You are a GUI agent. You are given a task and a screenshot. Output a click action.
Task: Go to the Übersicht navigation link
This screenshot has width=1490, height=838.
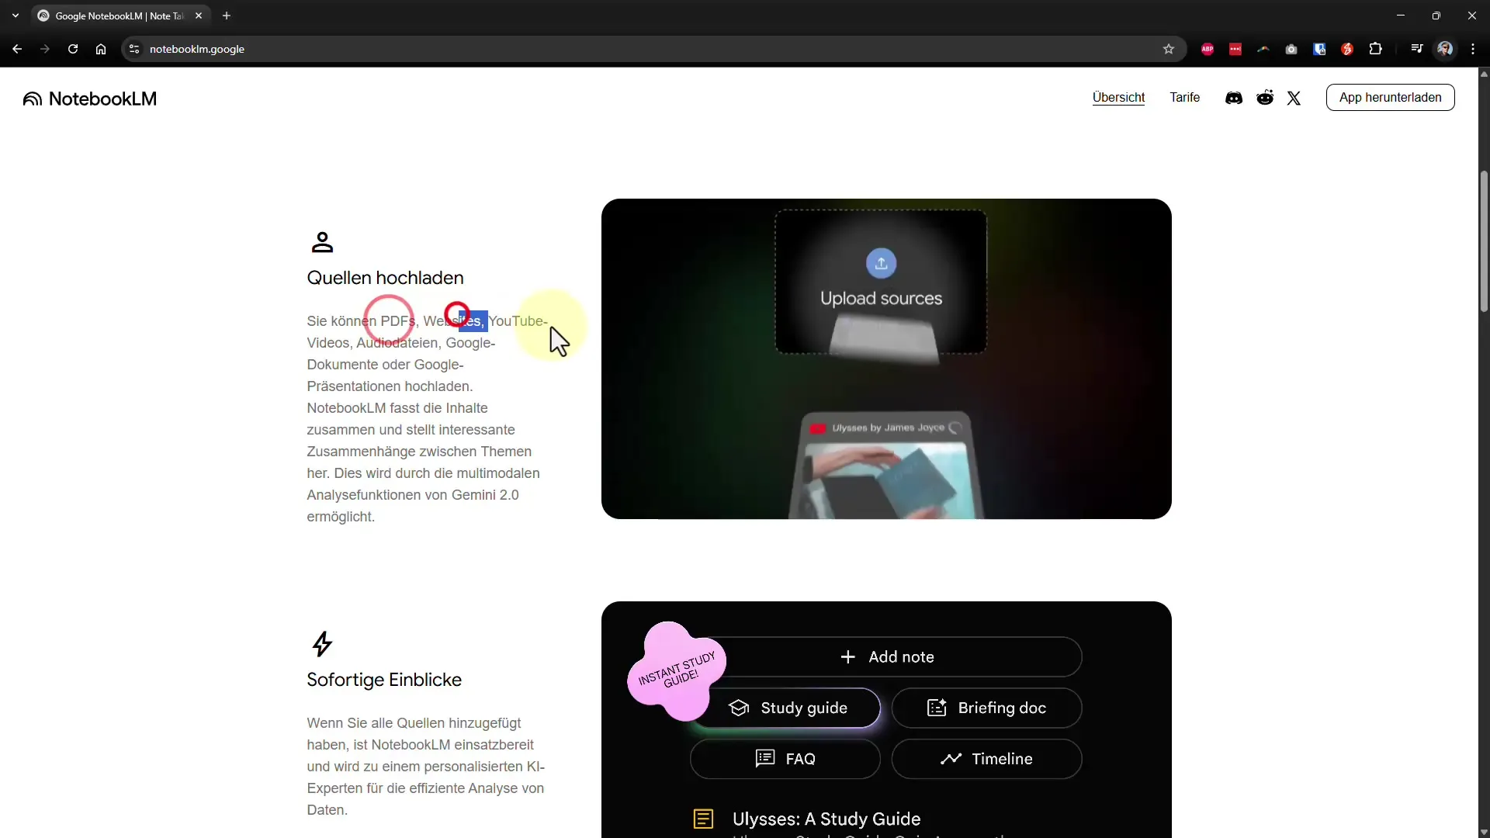1118,98
